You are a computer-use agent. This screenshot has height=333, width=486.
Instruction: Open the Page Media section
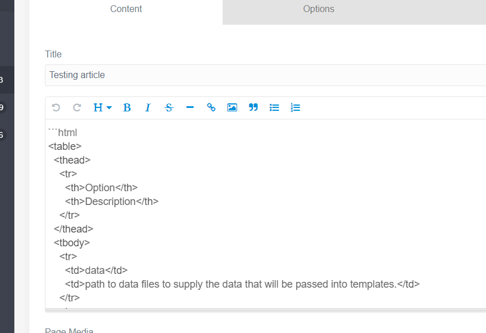(x=69, y=330)
